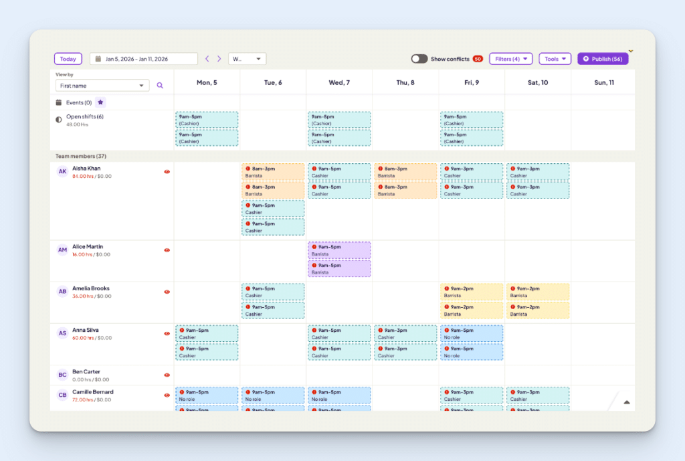This screenshot has width=685, height=461.
Task: Expand the Publish button's dropdown arrow
Action: click(x=629, y=50)
